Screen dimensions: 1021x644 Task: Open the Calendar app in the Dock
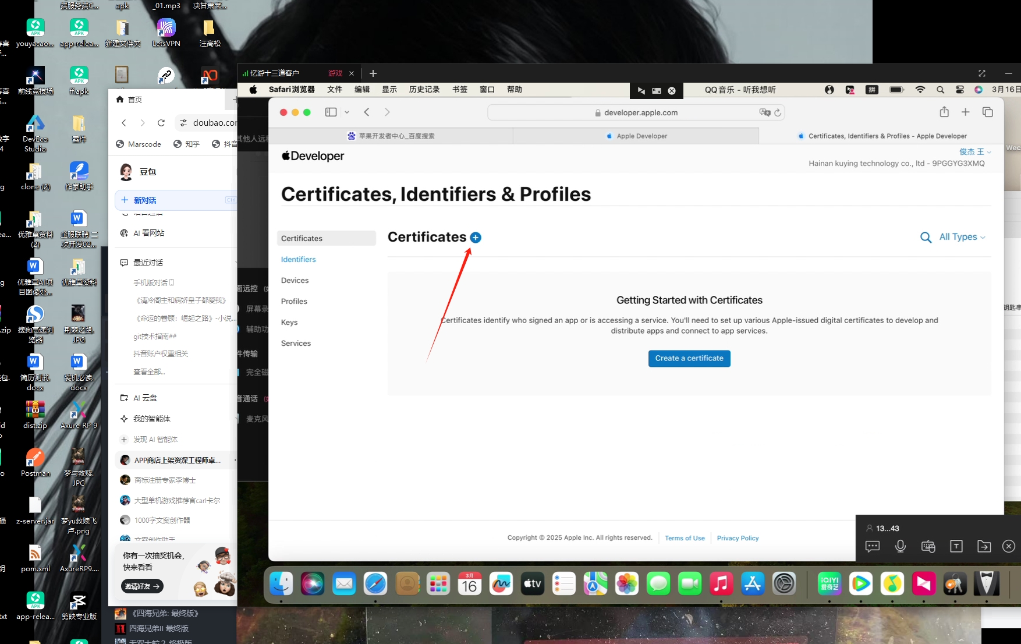tap(470, 583)
